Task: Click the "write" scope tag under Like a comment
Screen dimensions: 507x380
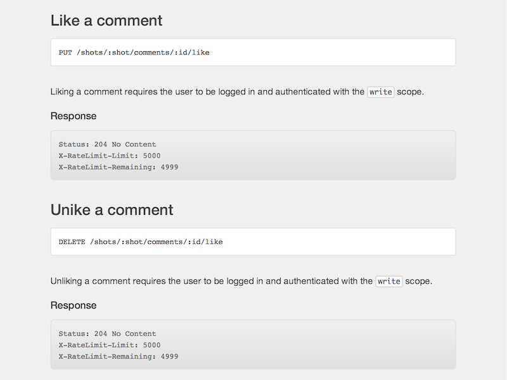Action: point(381,92)
